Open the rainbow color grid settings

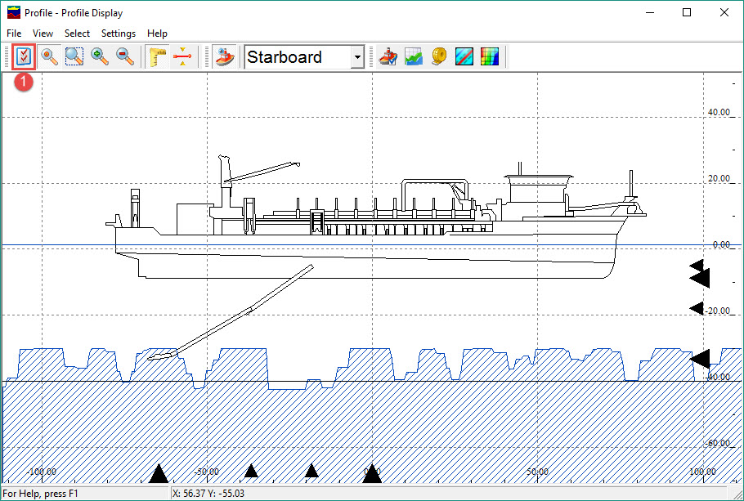[x=490, y=57]
